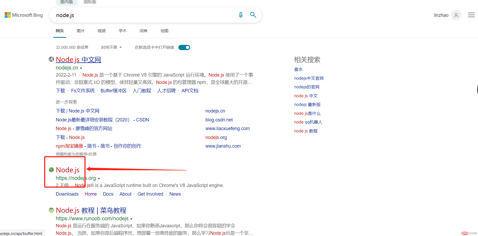Open the Buffer缓冲区 sublink
Viewport: 478px width, 236px height.
[113, 91]
